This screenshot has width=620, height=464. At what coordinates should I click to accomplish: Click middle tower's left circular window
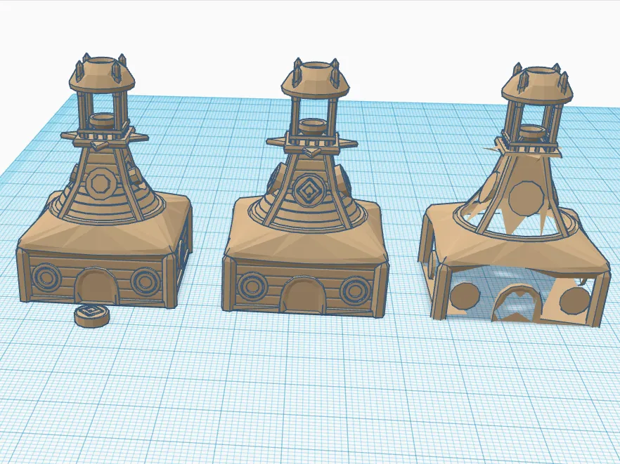tap(251, 286)
